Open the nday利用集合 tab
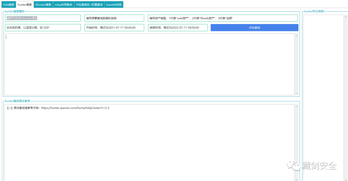The width and height of the screenshot is (348, 181). click(x=63, y=5)
